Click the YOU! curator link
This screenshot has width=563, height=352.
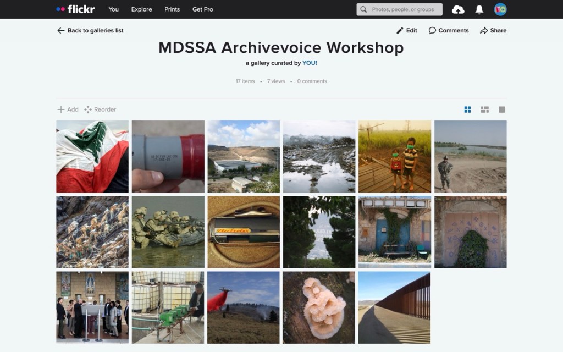point(310,63)
